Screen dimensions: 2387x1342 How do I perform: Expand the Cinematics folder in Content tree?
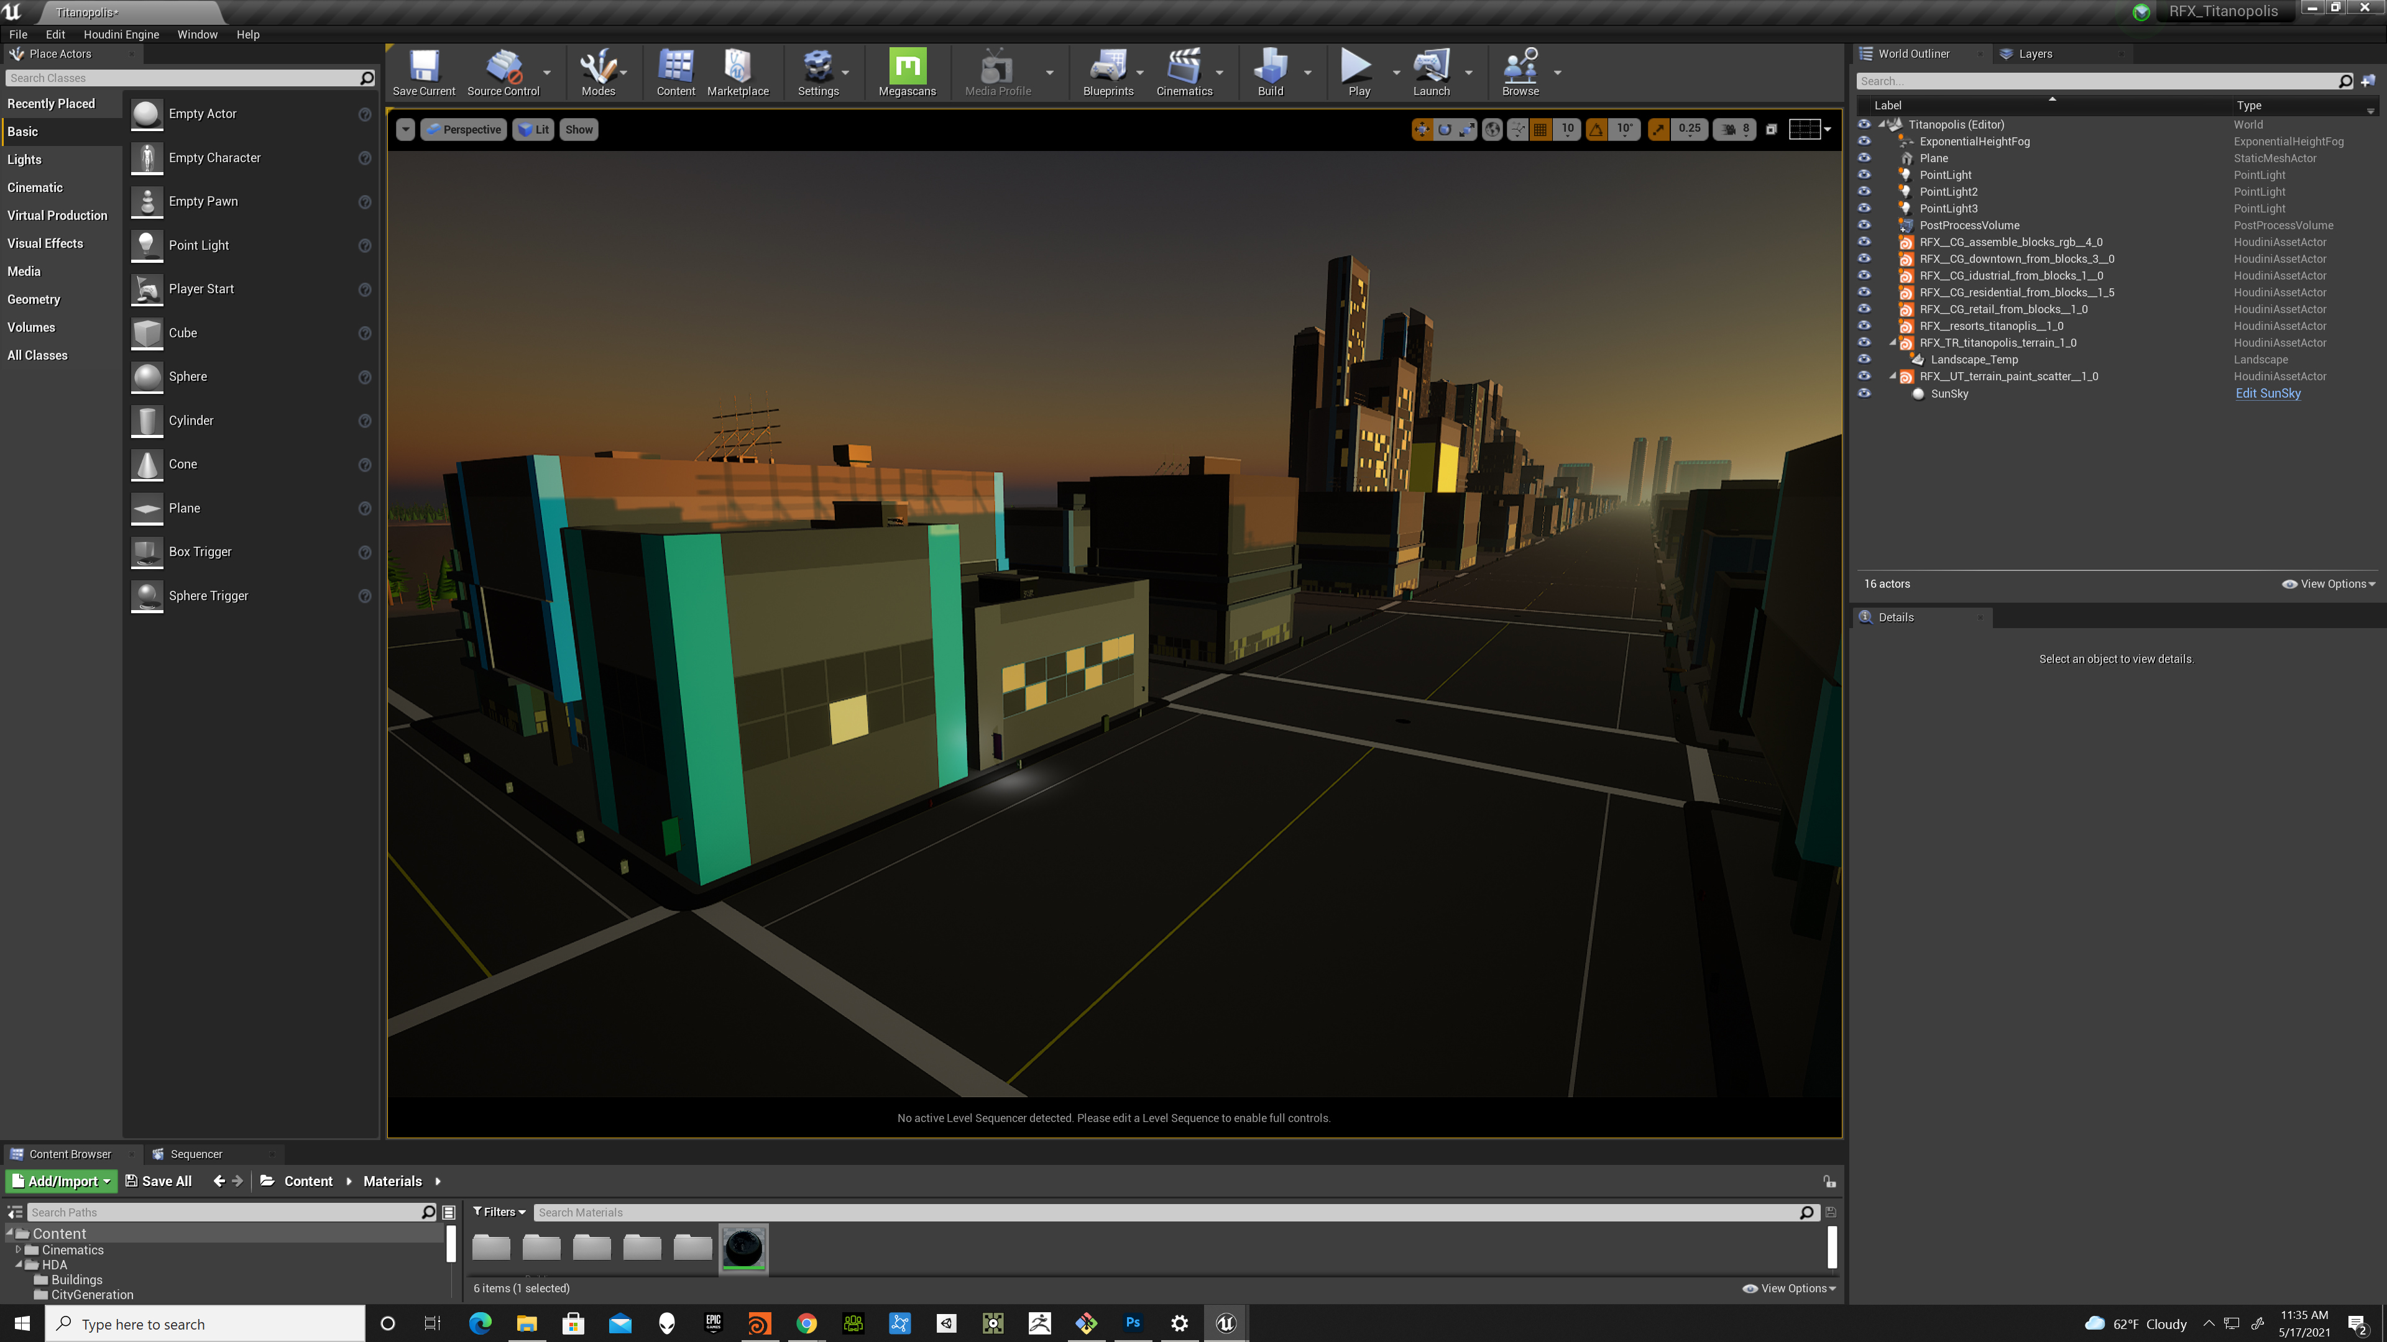[x=19, y=1249]
